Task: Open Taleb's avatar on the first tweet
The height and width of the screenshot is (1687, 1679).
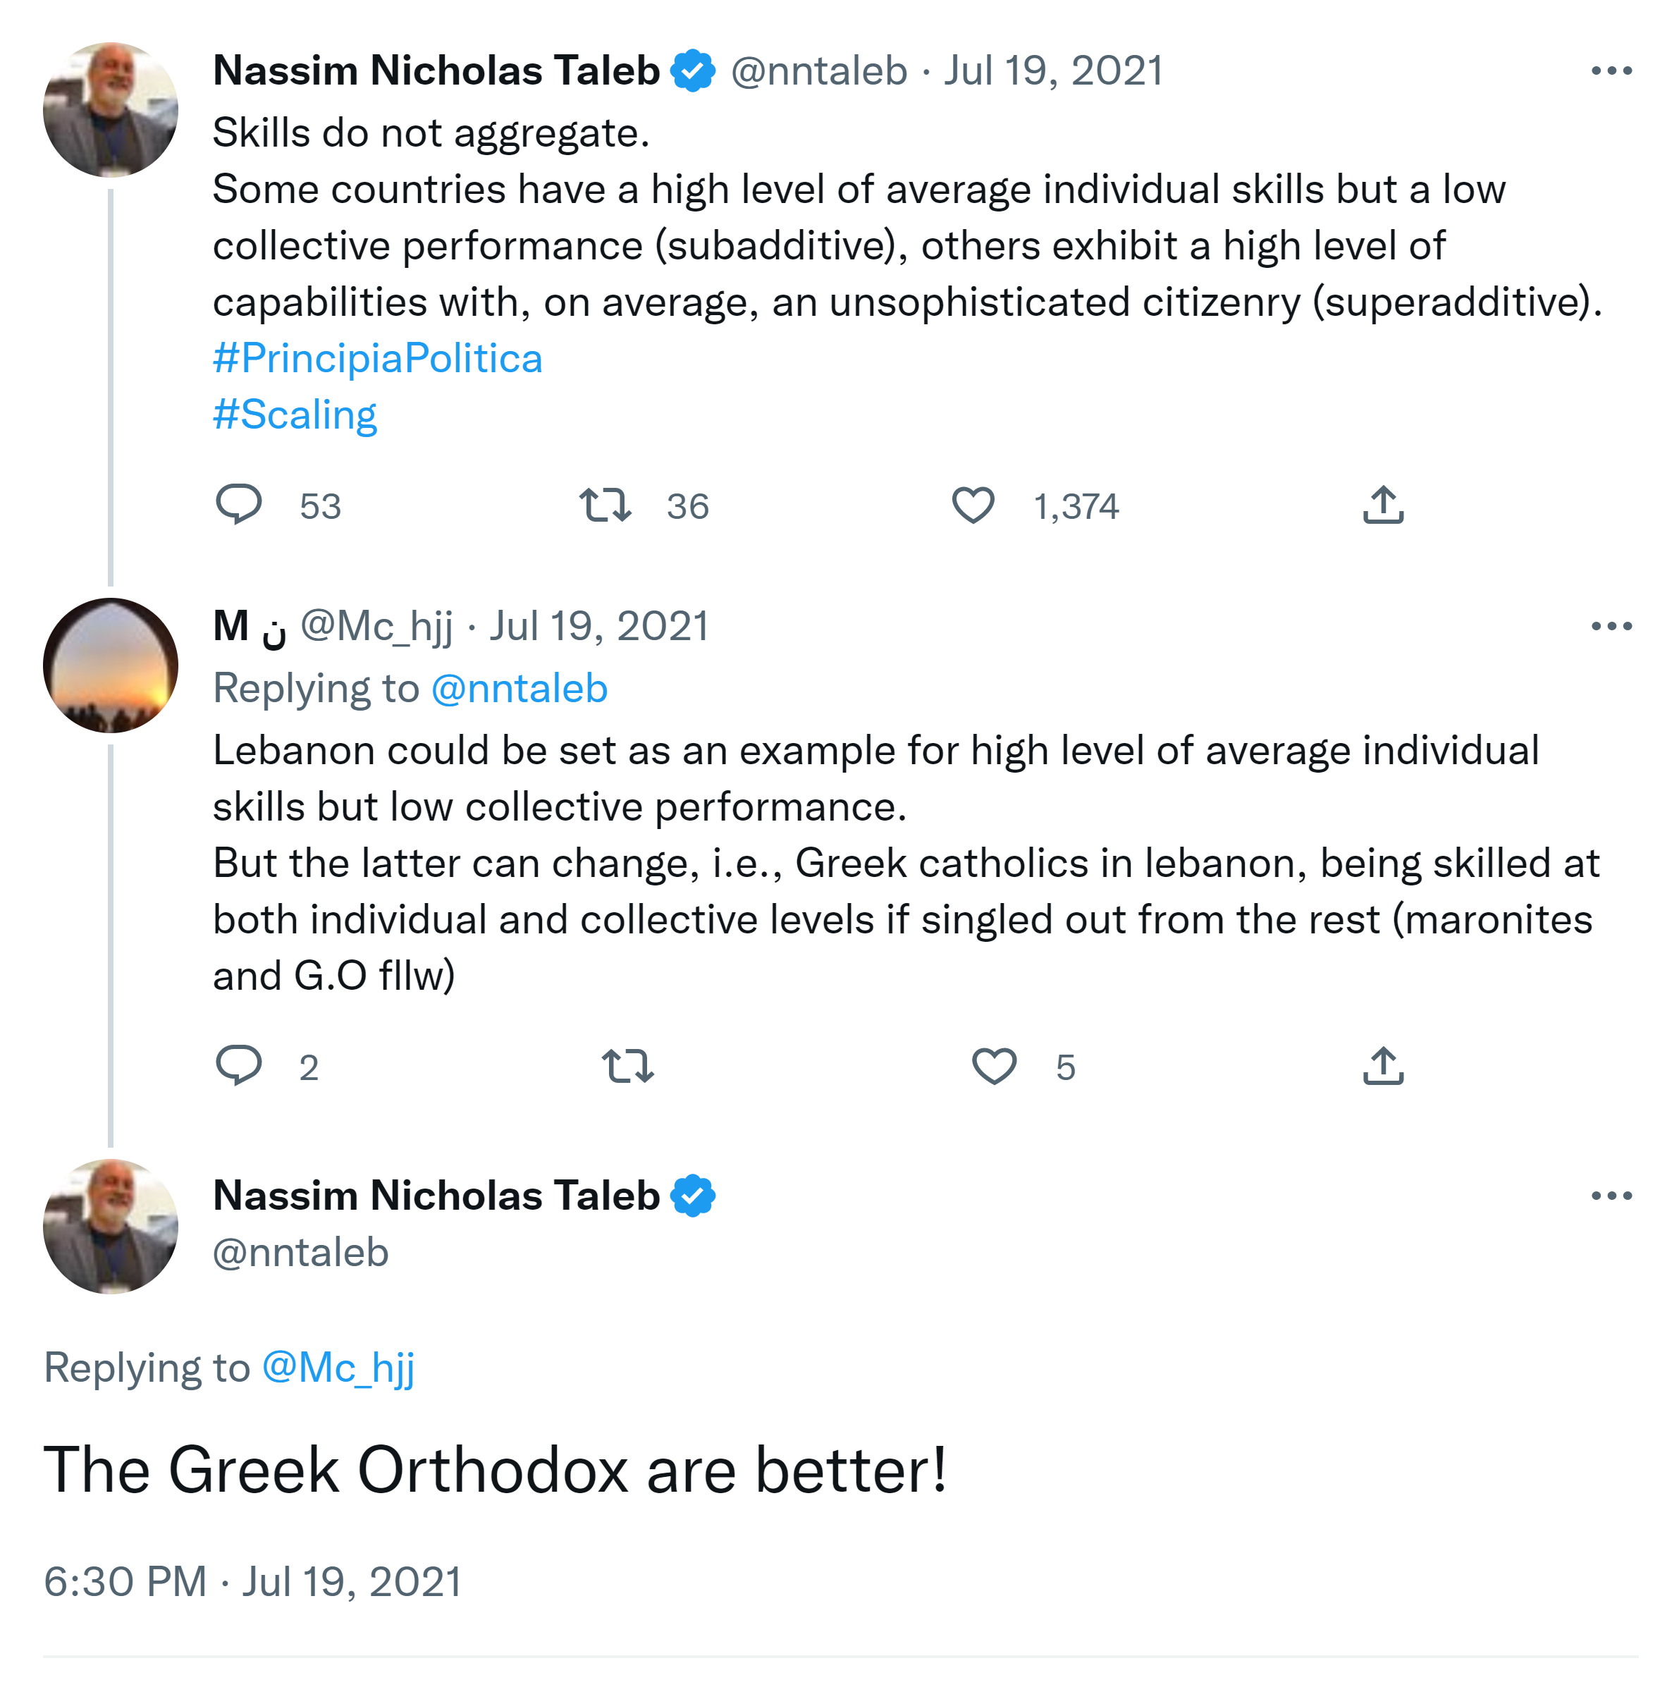Action: coord(111,110)
